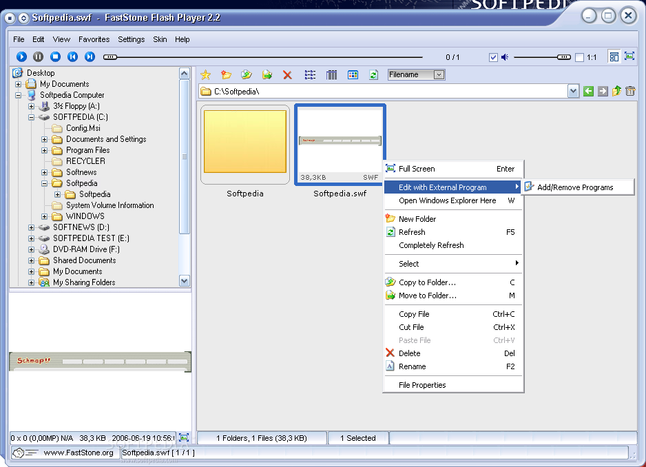646x467 pixels.
Task: Open the Filename sort dropdown
Action: (416, 74)
